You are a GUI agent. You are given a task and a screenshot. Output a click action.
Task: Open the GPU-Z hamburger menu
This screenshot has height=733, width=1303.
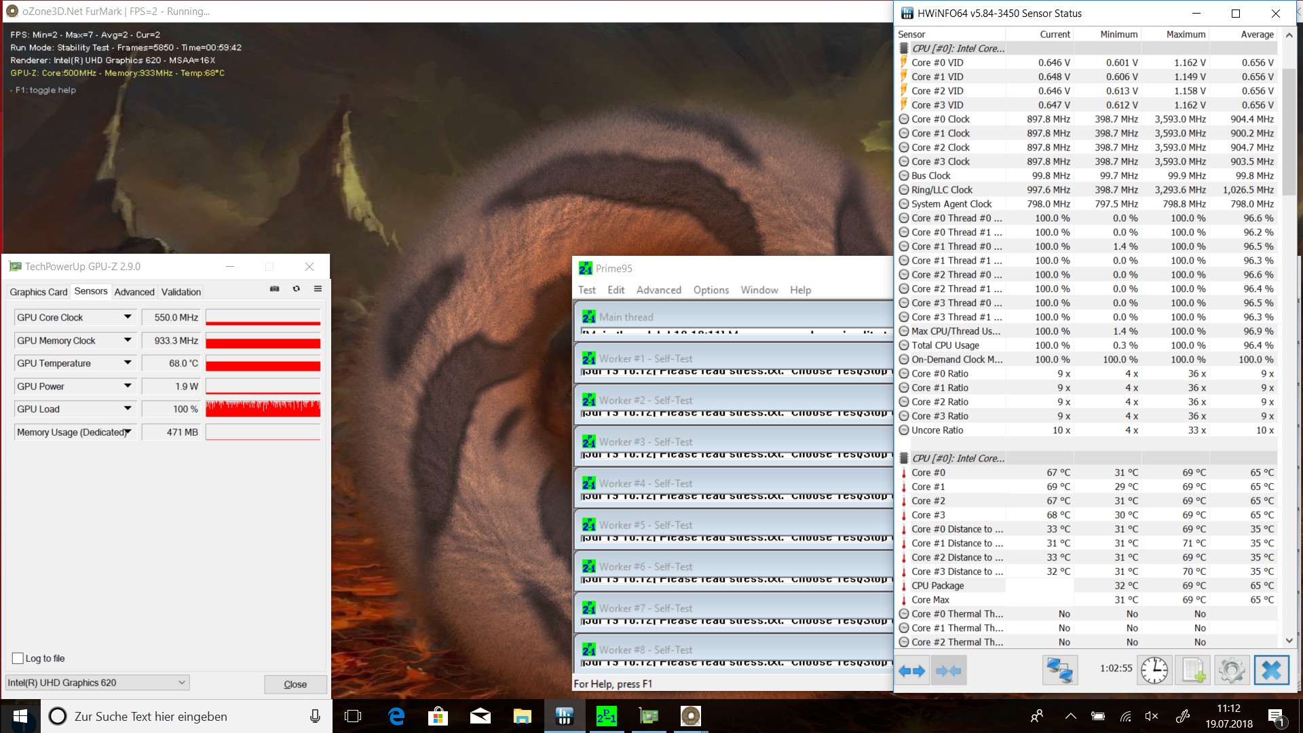pos(318,289)
